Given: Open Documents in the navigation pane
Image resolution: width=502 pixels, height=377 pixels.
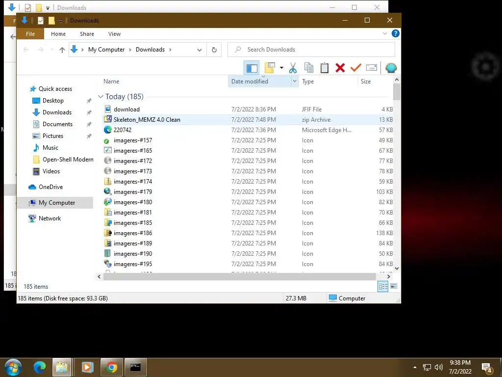Looking at the screenshot, I should click(x=57, y=124).
